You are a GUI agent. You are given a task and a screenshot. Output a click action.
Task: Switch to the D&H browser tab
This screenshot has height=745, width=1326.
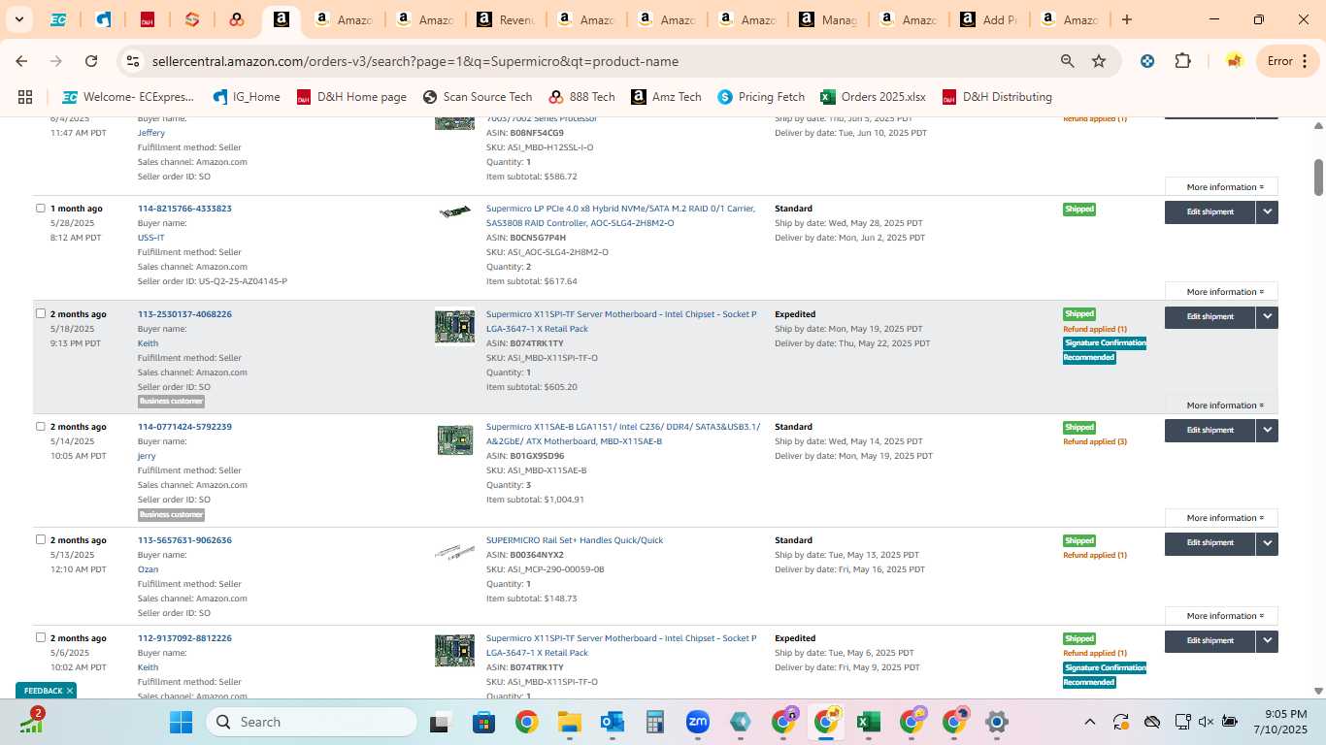148,19
